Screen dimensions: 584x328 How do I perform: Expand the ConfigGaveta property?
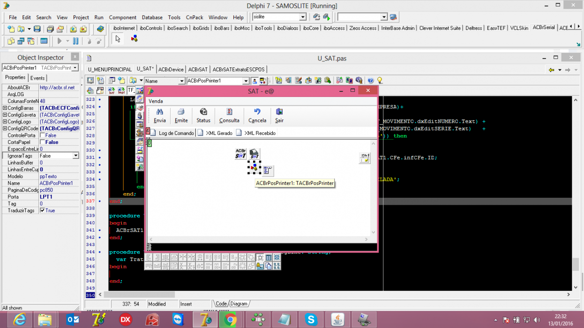(x=5, y=115)
